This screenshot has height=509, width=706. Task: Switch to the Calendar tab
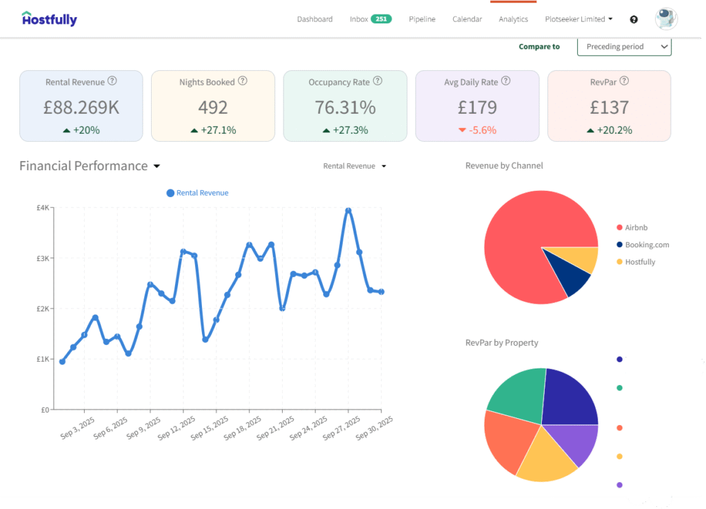tap(467, 19)
